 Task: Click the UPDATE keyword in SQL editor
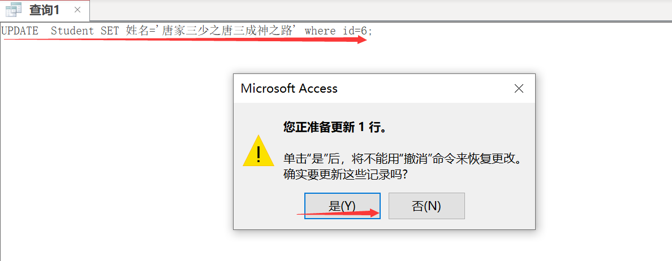[x=19, y=31]
